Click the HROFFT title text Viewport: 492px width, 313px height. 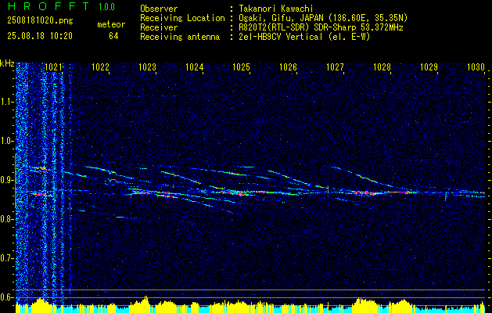tap(48, 6)
